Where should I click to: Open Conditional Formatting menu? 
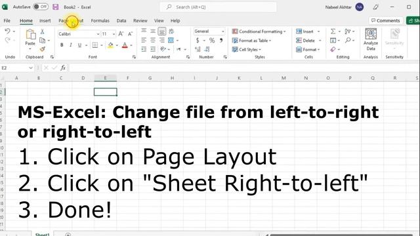(259, 31)
